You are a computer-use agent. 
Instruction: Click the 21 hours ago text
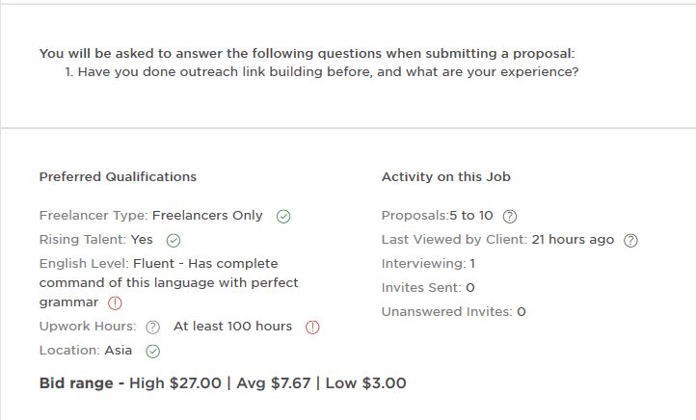[573, 240]
